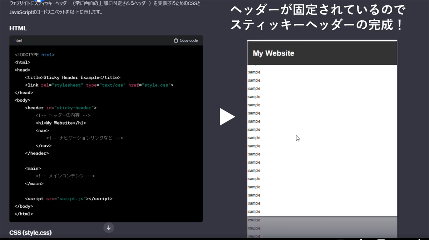Click the closing "</head>" tag line

(24, 93)
